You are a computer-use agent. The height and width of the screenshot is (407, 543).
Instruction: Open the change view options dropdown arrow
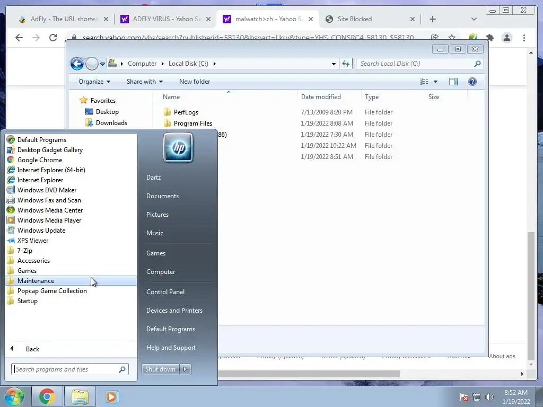pos(436,82)
